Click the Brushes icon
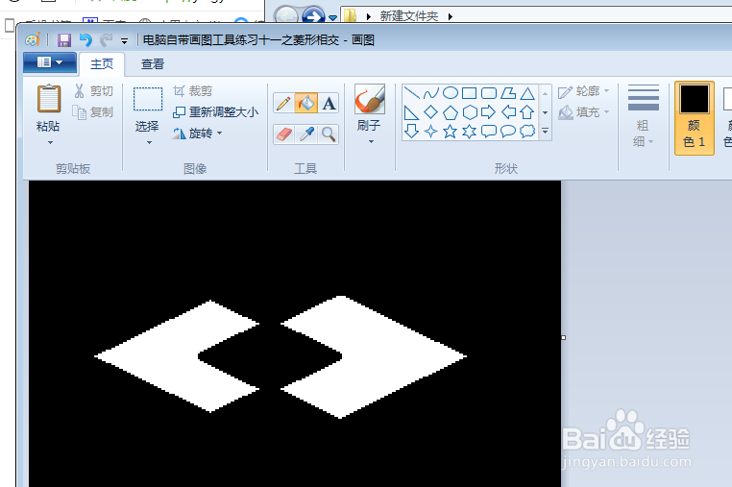This screenshot has height=487, width=732. point(370,99)
